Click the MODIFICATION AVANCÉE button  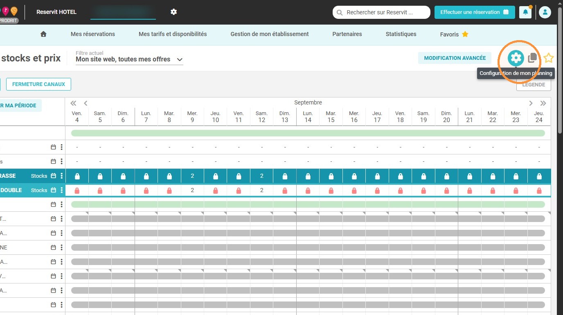point(455,58)
